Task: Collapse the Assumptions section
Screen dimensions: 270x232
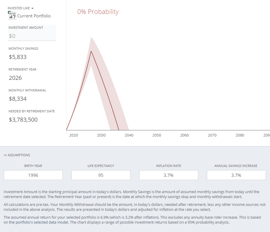Action: tap(17, 155)
